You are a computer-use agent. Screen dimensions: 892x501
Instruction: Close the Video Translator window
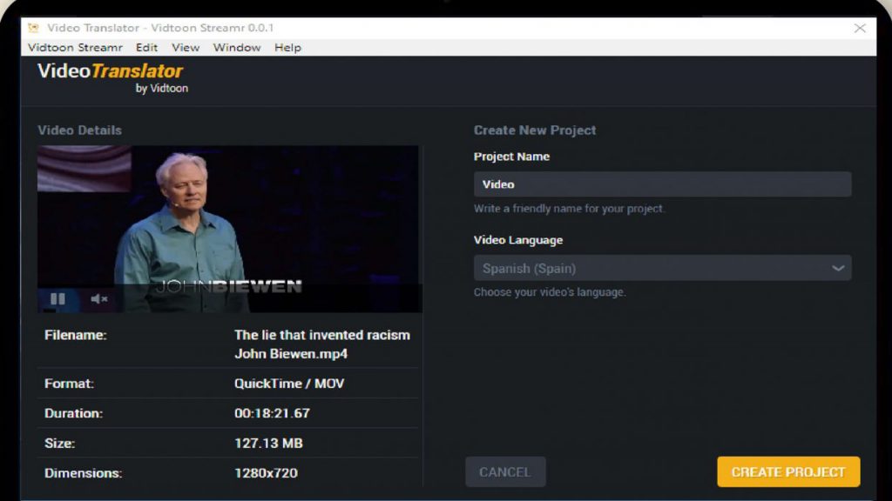coord(860,28)
